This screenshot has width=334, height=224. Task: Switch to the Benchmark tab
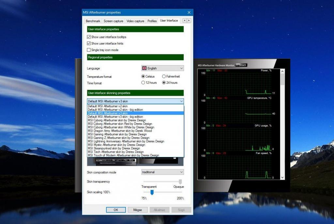pyautogui.click(x=93, y=21)
